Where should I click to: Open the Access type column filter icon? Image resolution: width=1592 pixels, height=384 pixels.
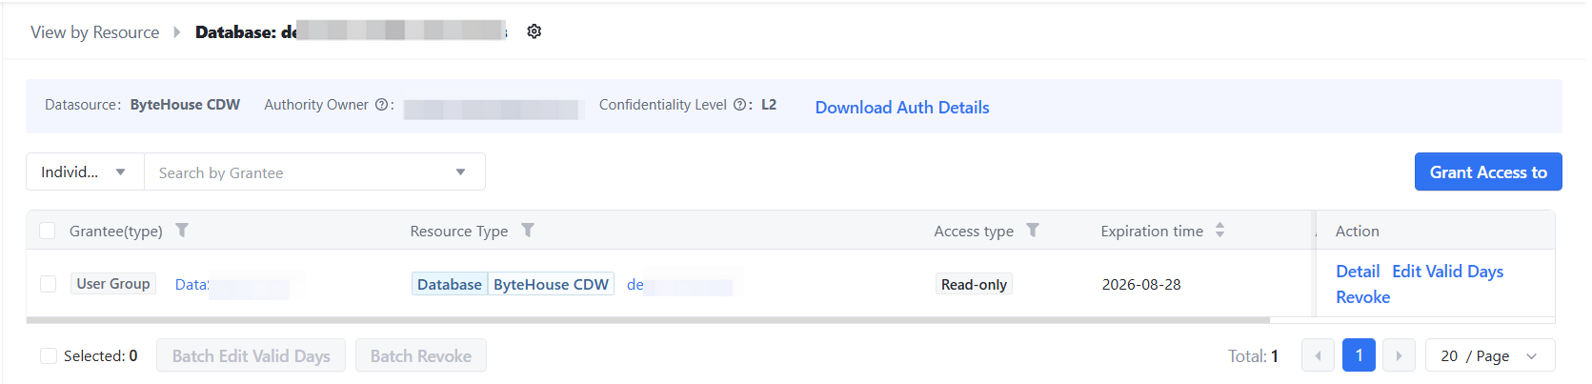[x=1033, y=230]
